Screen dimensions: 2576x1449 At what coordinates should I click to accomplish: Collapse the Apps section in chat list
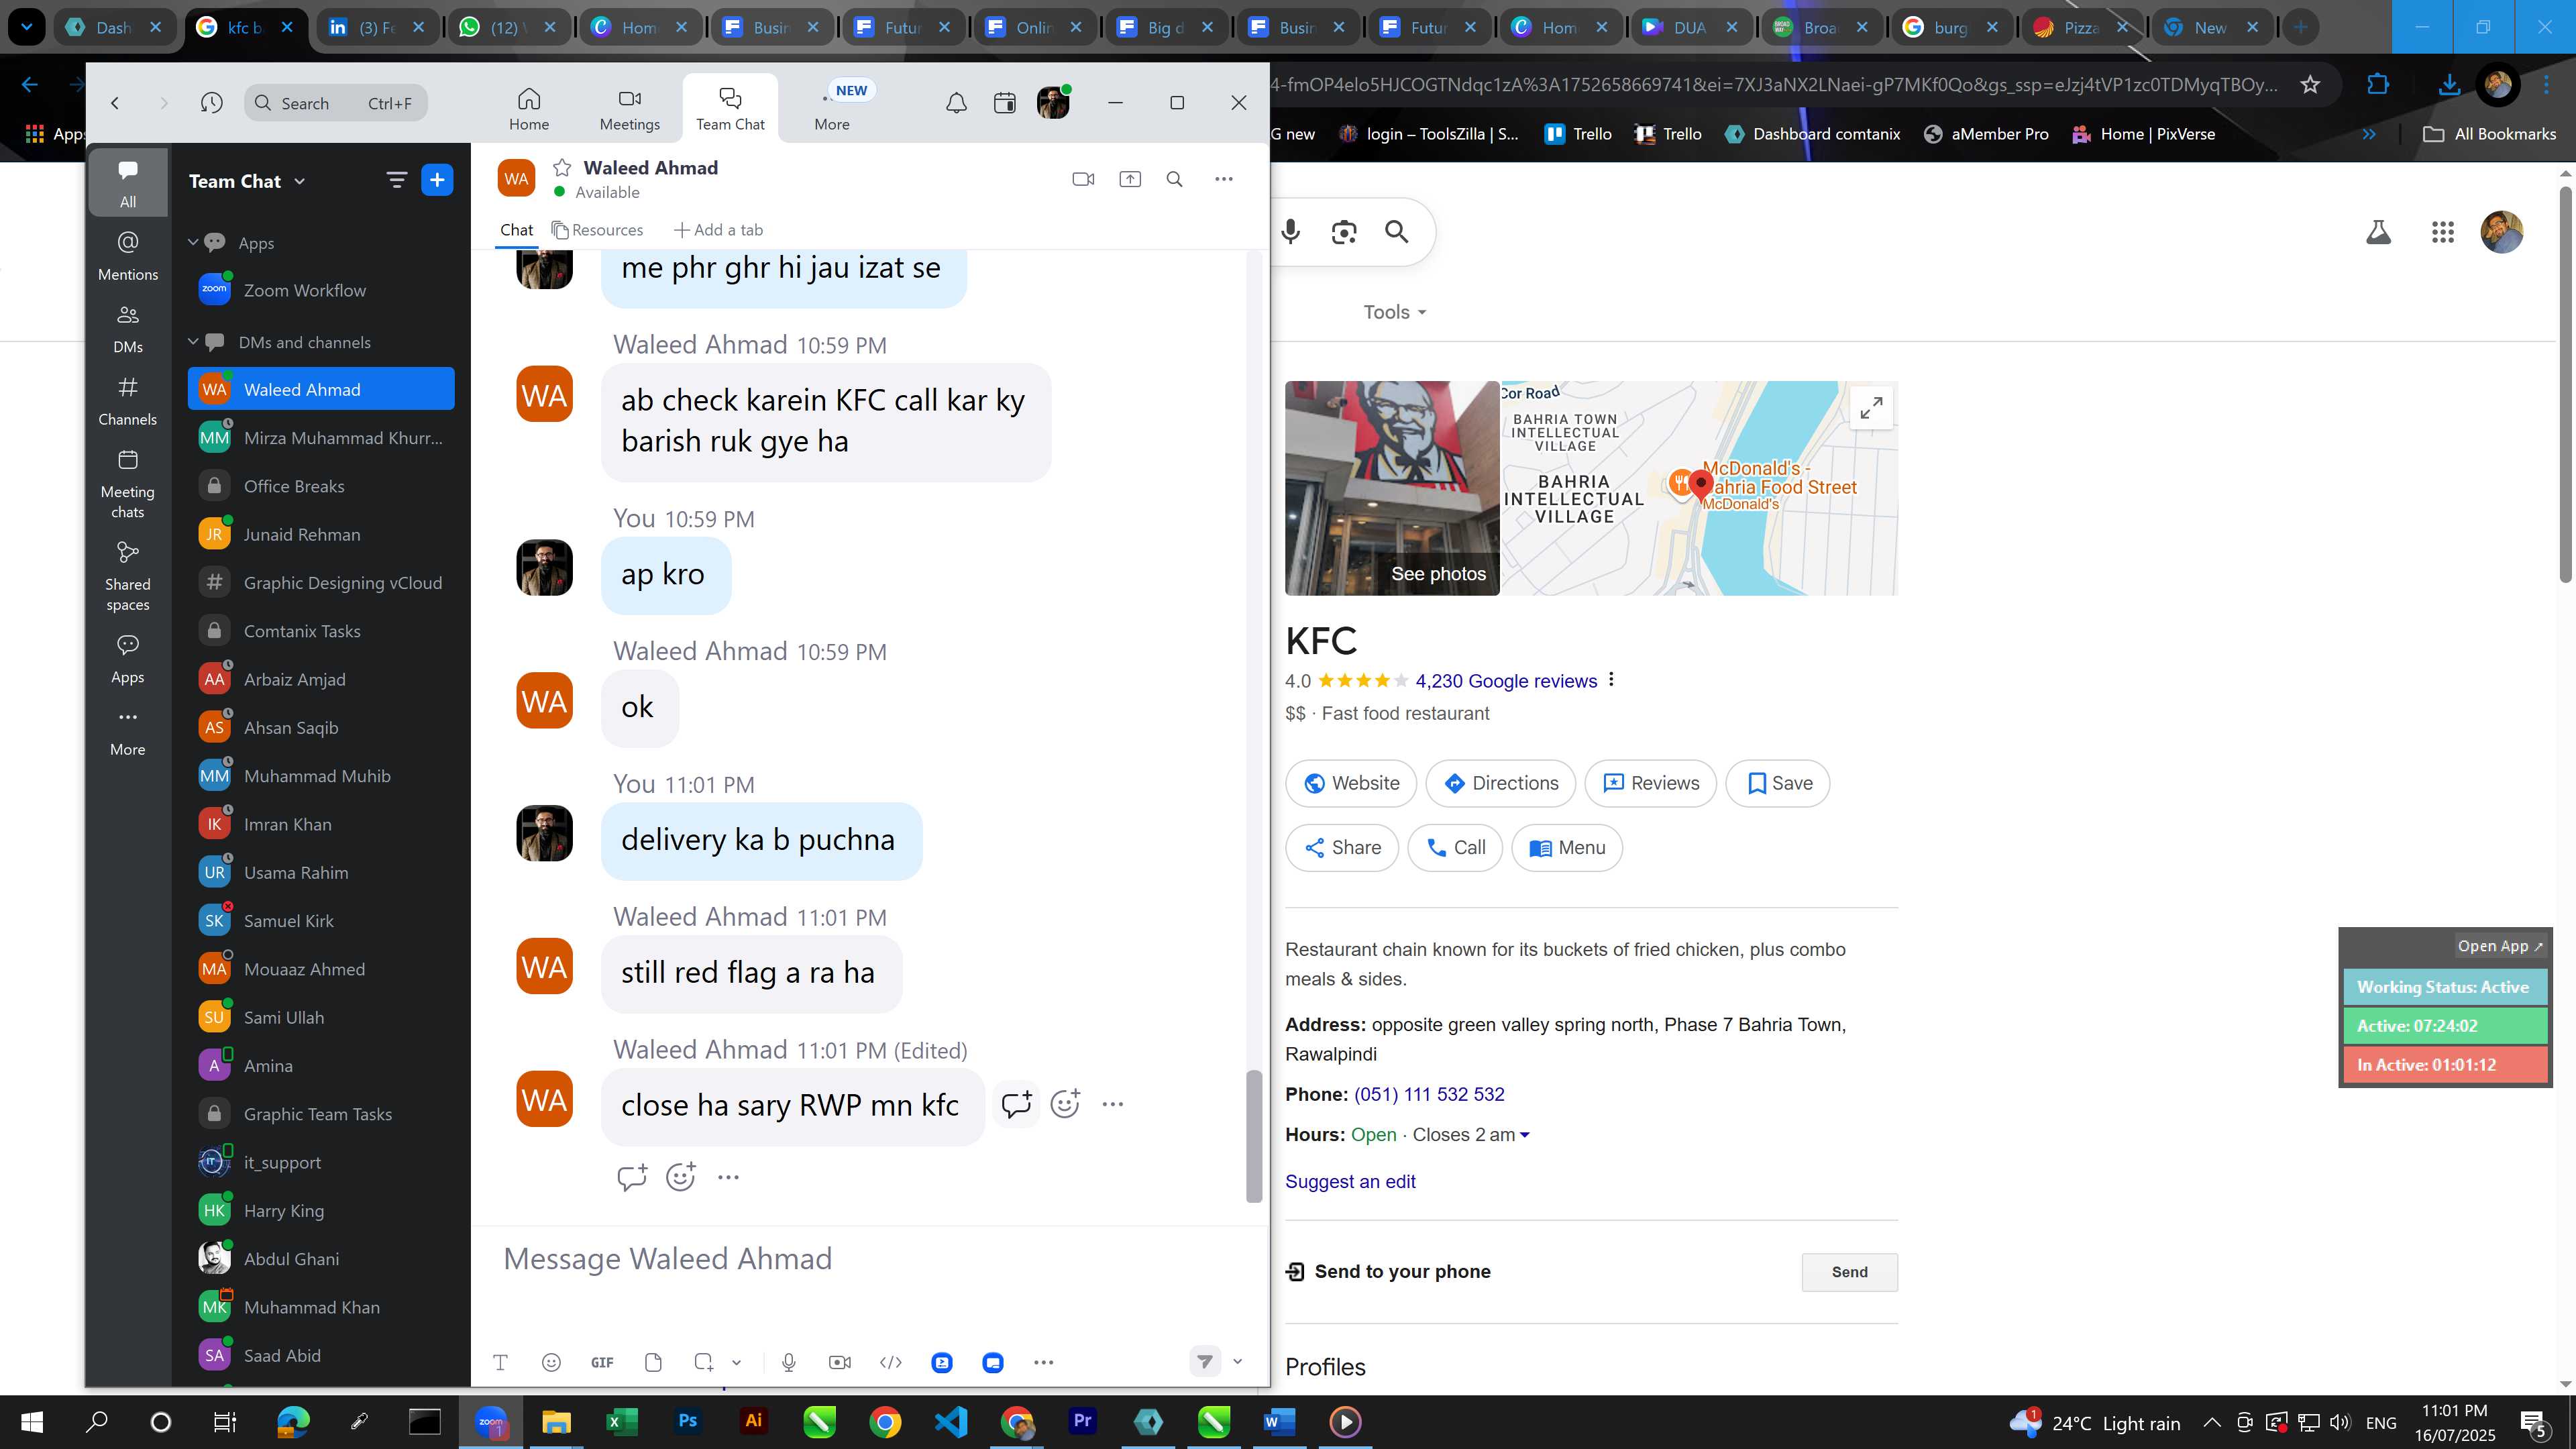tap(193, 242)
